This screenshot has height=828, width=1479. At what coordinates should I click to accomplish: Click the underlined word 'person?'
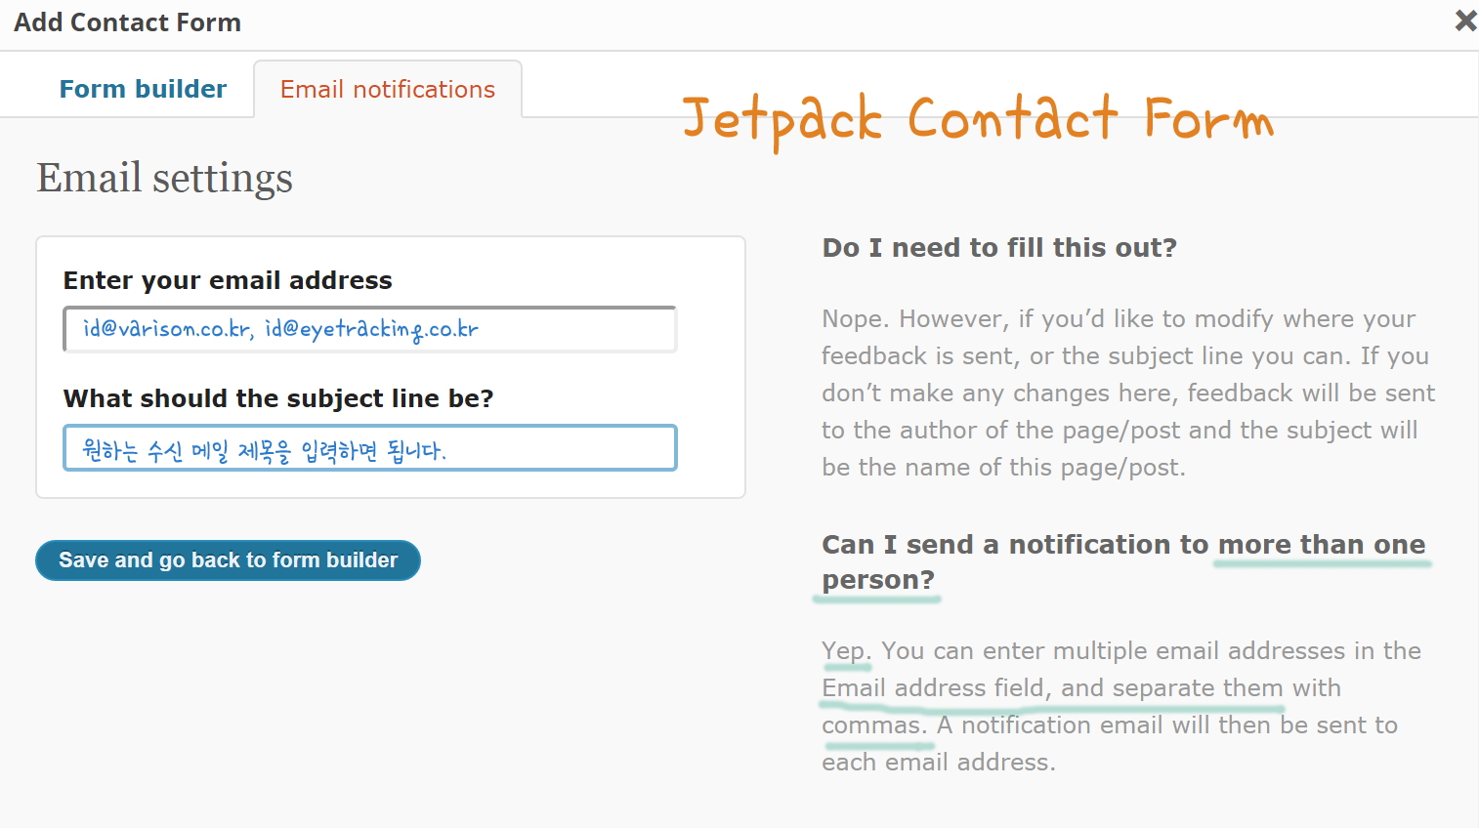(878, 580)
